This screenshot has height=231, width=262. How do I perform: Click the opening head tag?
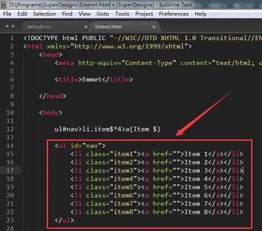tap(51, 55)
